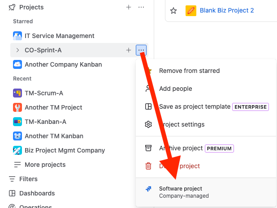
Task: Click the IT Service Management project icon
Action: [x=17, y=36]
